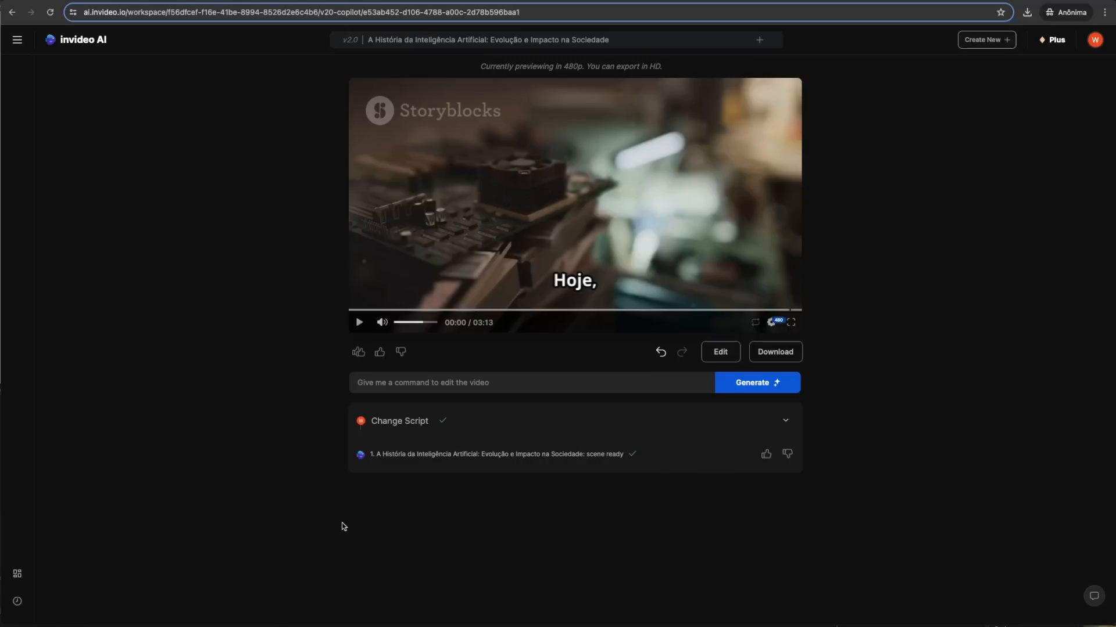Give thumbs up to the video
The image size is (1116, 627).
click(x=379, y=352)
